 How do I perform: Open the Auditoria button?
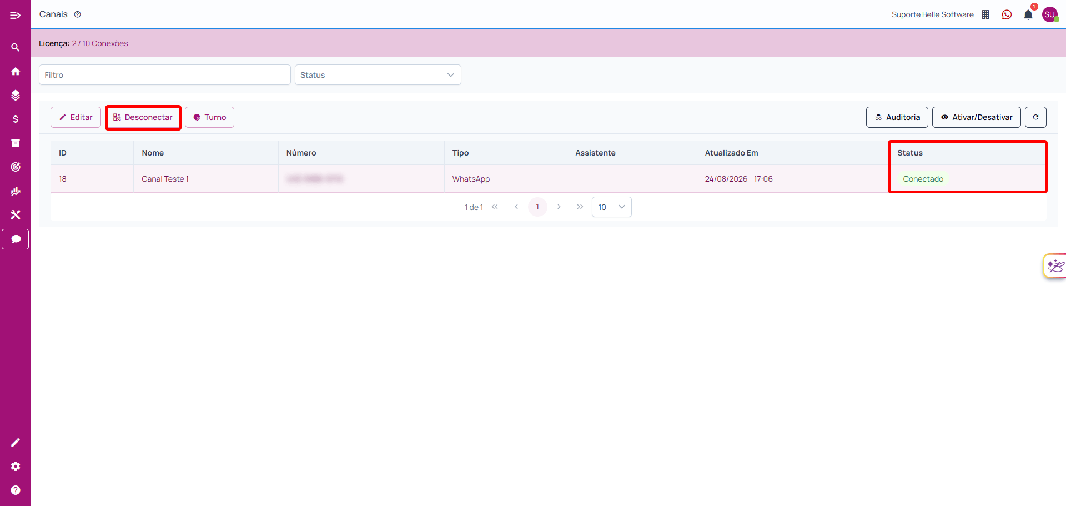point(897,117)
